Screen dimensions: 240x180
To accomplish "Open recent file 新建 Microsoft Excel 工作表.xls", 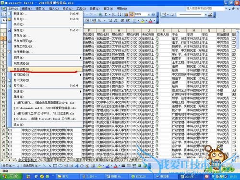I will click(45, 119).
